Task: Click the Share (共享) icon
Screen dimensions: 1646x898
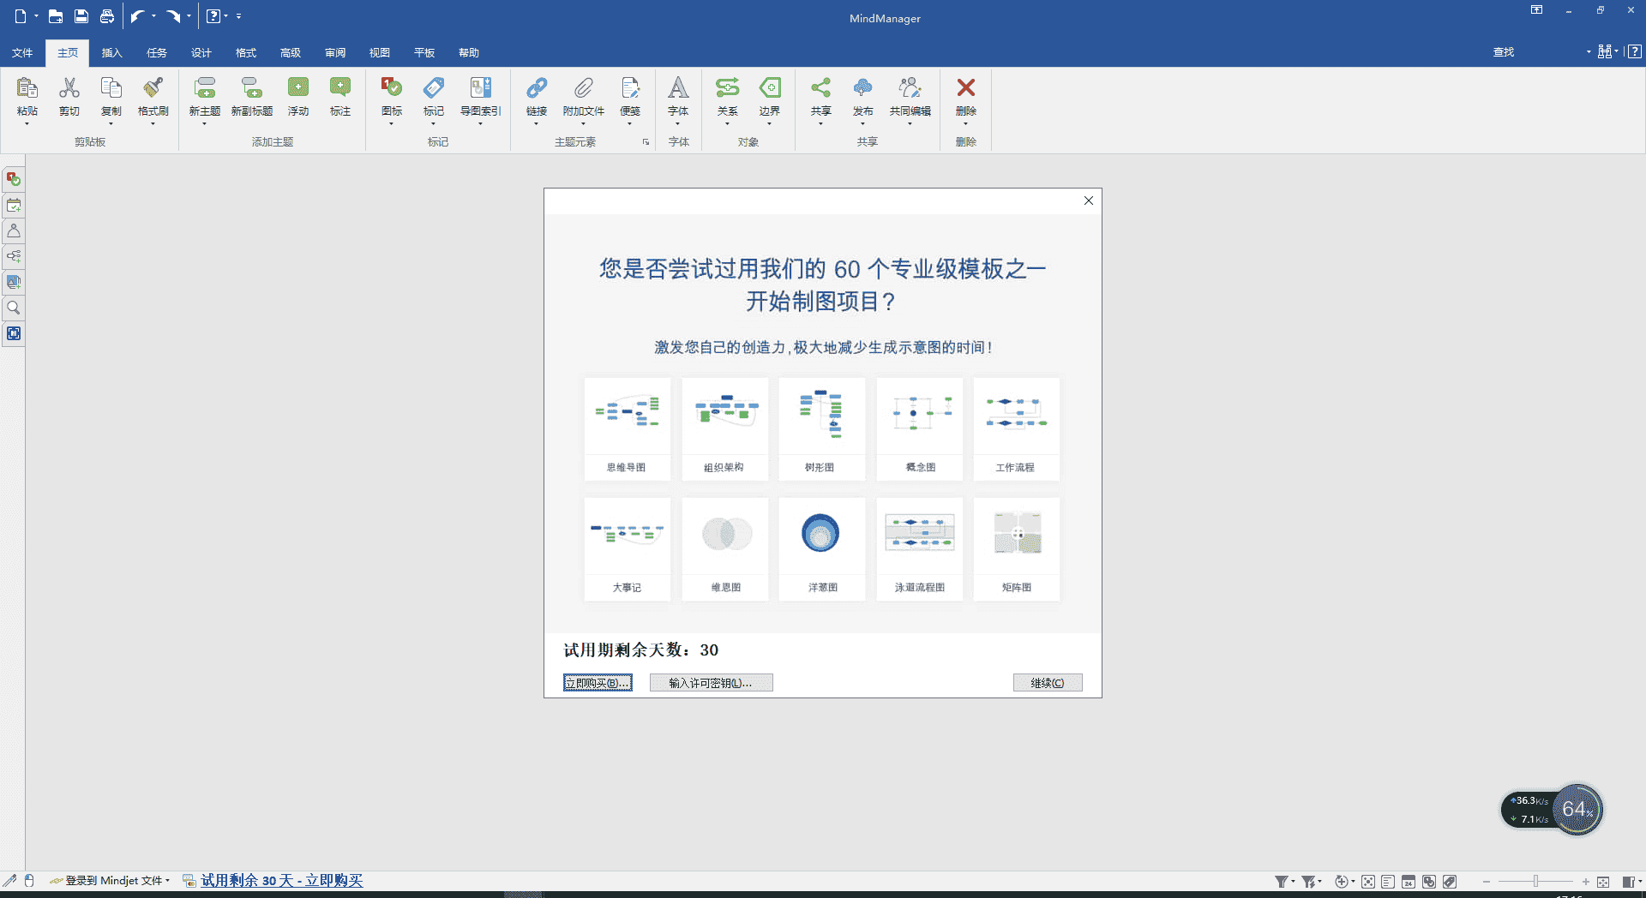Action: 821,88
